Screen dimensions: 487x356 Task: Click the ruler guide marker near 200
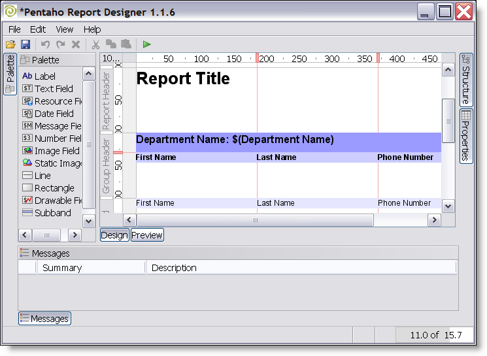(257, 57)
